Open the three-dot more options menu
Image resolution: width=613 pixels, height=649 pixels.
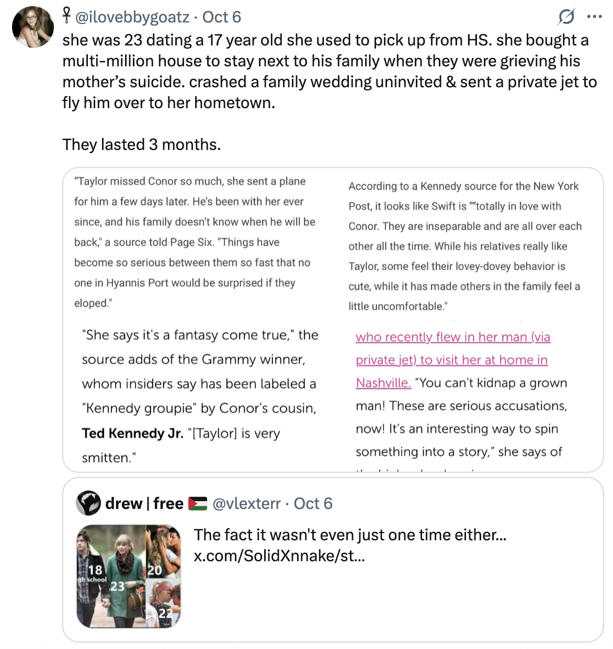(594, 17)
